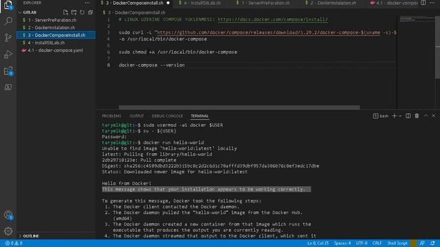Open notifications bell in status bar
This screenshot has width=440, height=247.
point(432,244)
